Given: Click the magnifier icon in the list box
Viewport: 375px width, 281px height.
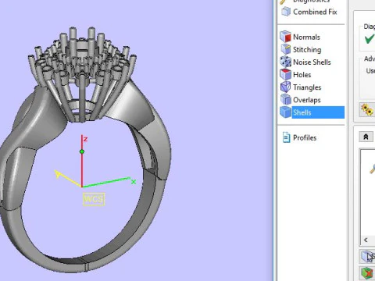Looking at the screenshot, I should coord(373,169).
